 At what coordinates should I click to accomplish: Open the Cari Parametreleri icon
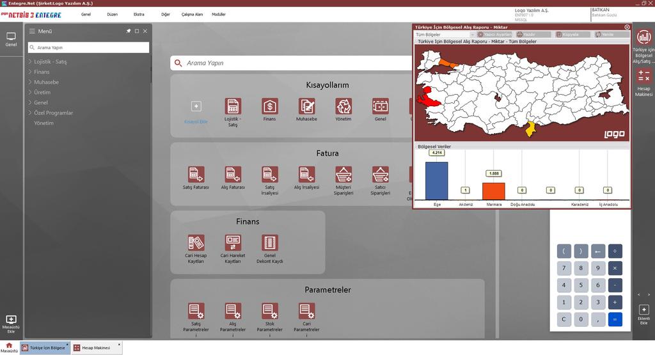(x=306, y=311)
